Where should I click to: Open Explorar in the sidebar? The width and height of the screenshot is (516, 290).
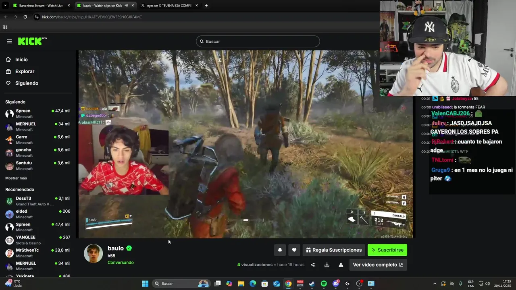pos(25,71)
